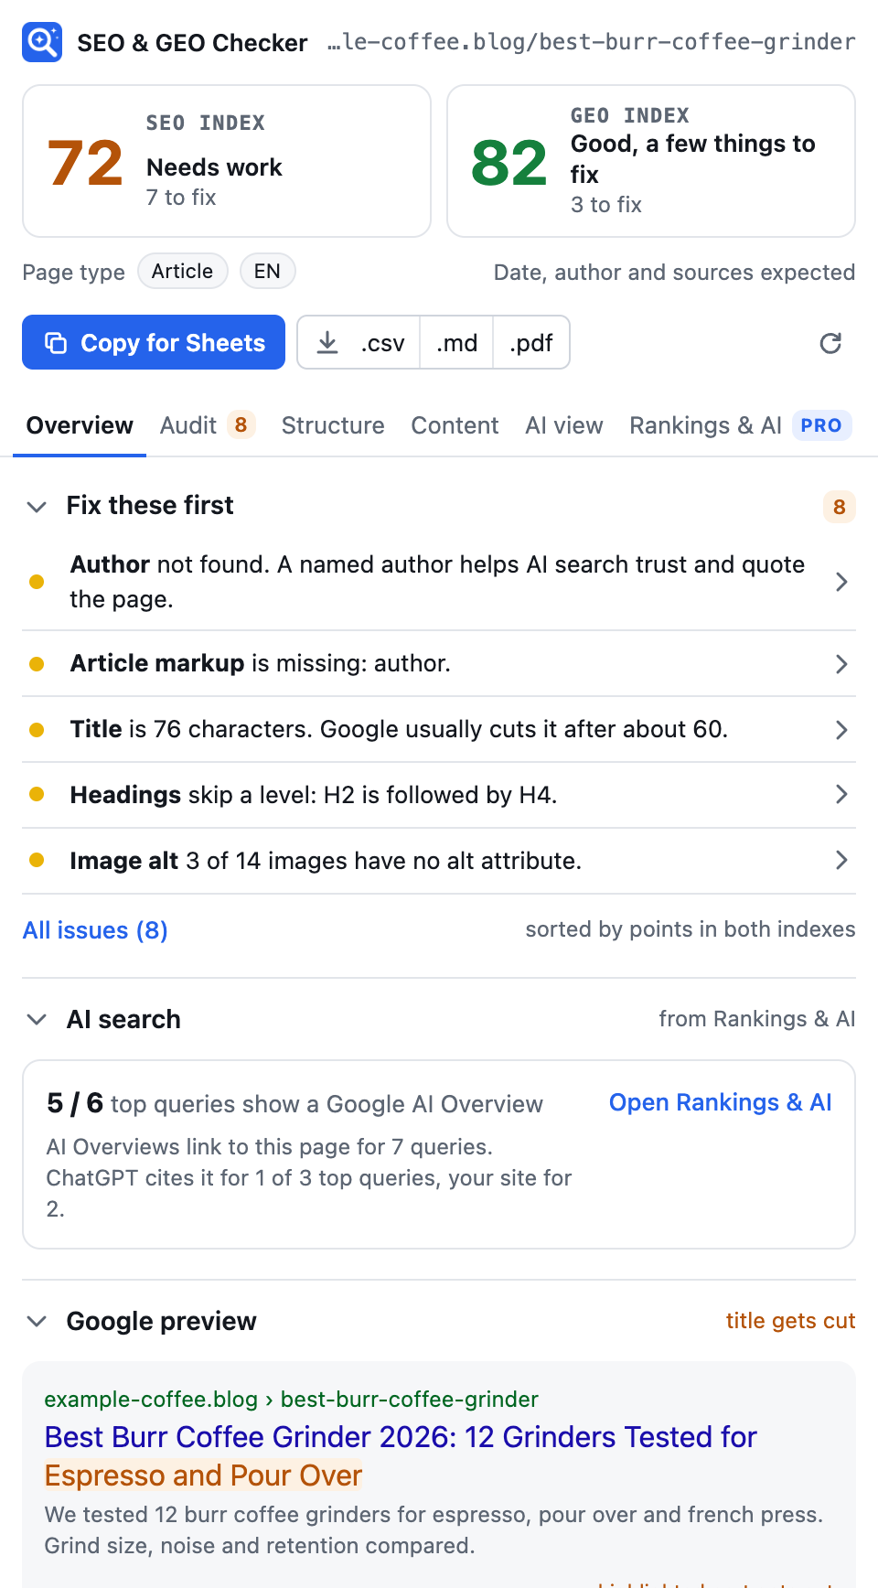
Task: Open the AI view tab
Action: [x=564, y=425]
